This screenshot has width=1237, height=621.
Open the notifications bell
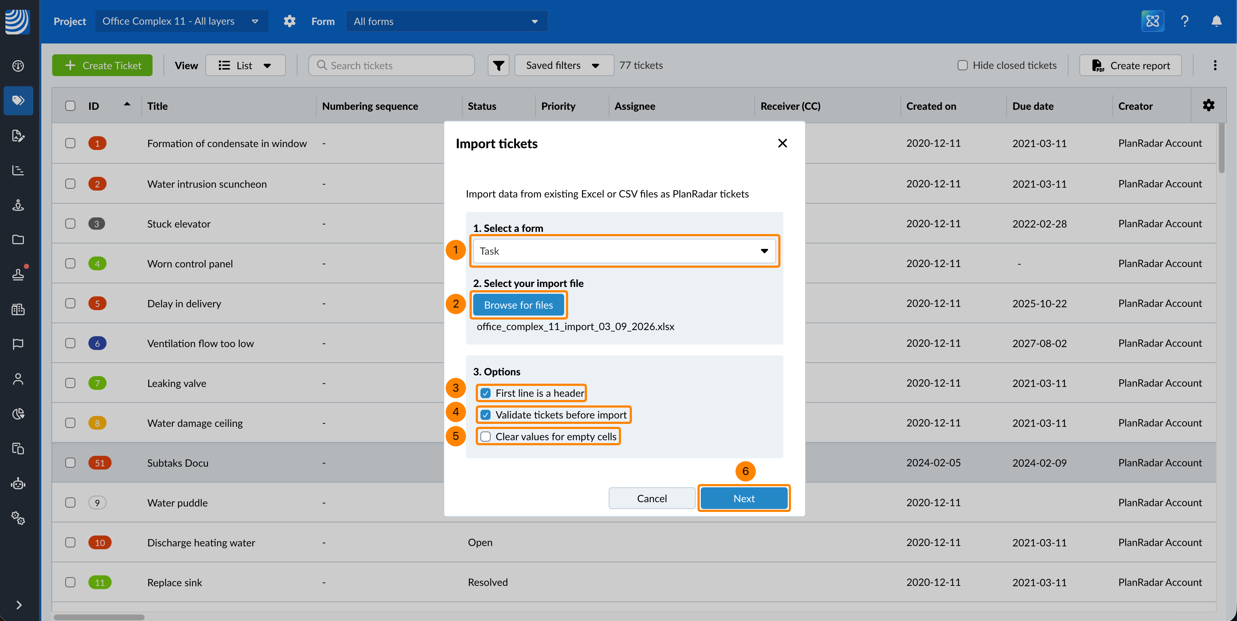pos(1216,21)
